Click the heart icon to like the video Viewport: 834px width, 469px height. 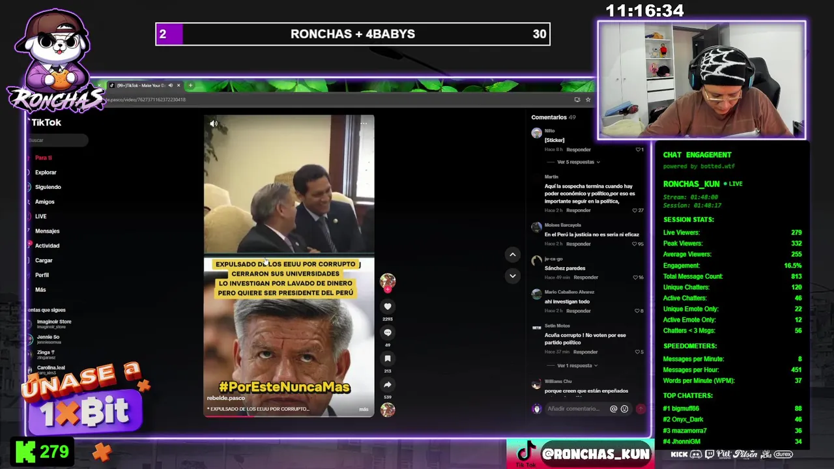click(388, 306)
